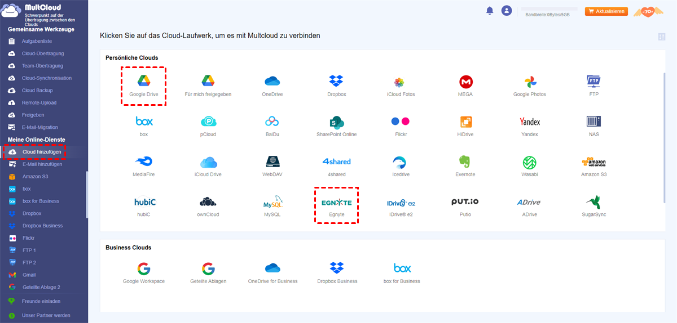Click 'Freunde einladen' link

click(41, 302)
